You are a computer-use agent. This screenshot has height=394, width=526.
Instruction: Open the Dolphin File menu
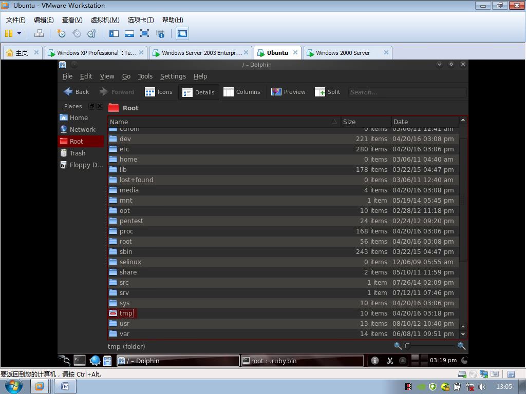(67, 76)
